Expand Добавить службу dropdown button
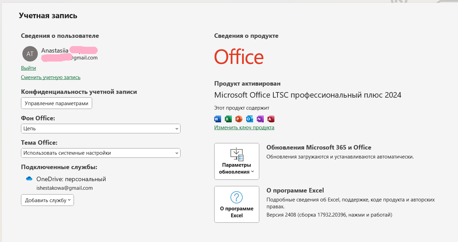This screenshot has width=458, height=242. tap(47, 200)
